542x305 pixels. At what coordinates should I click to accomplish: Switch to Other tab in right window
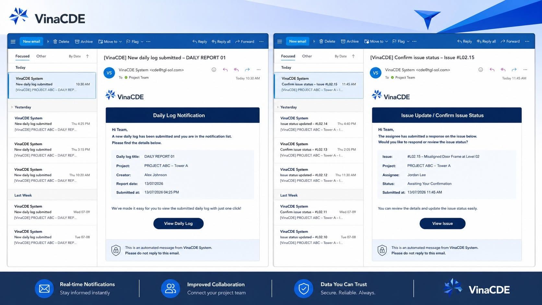tap(307, 56)
